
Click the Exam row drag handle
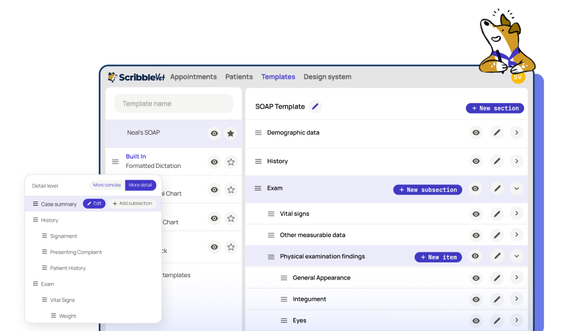coord(258,189)
